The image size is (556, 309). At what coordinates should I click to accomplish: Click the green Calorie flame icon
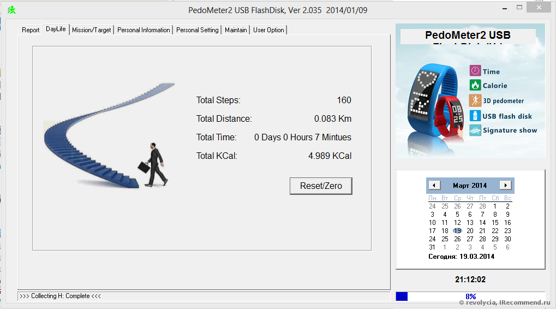(x=475, y=85)
